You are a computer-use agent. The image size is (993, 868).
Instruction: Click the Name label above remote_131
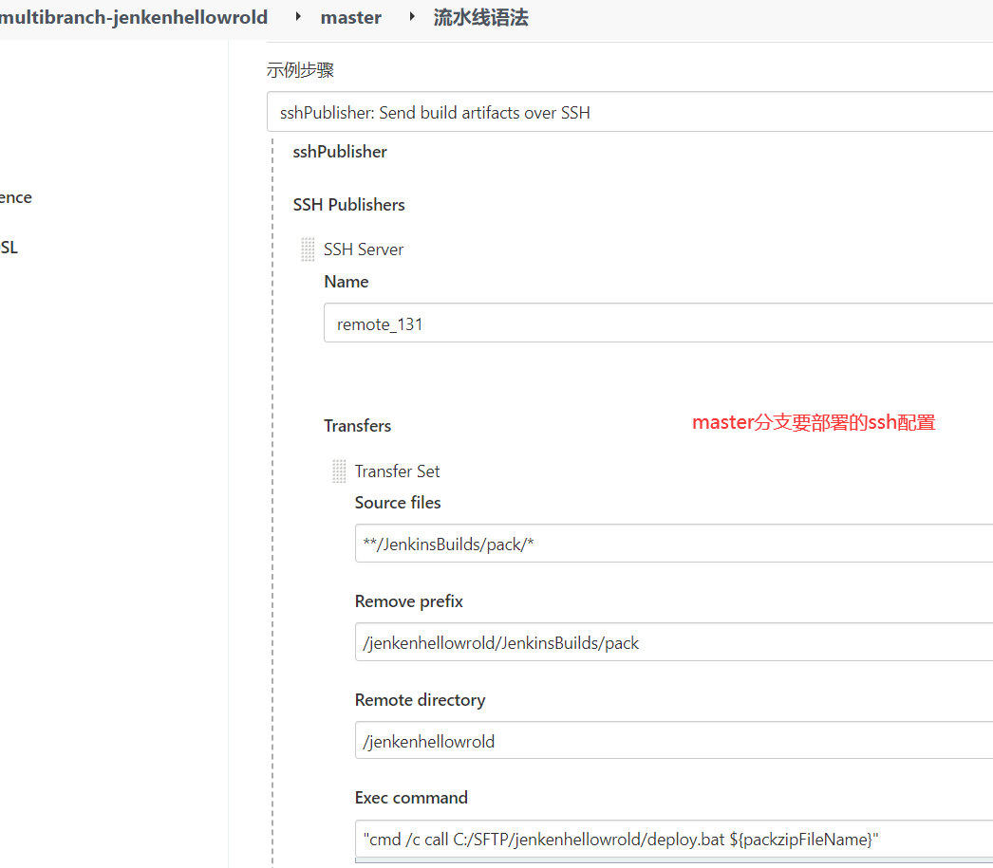point(347,282)
